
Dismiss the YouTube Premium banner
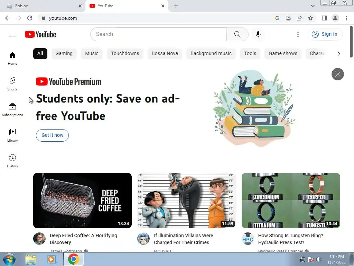click(x=337, y=74)
